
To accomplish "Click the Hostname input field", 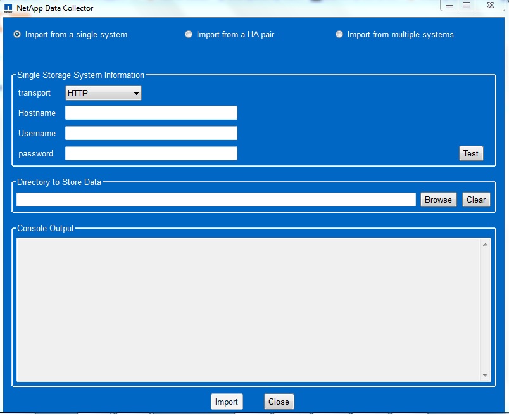I will tap(151, 113).
